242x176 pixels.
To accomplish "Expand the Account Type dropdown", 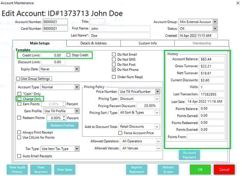I will coord(77,87).
